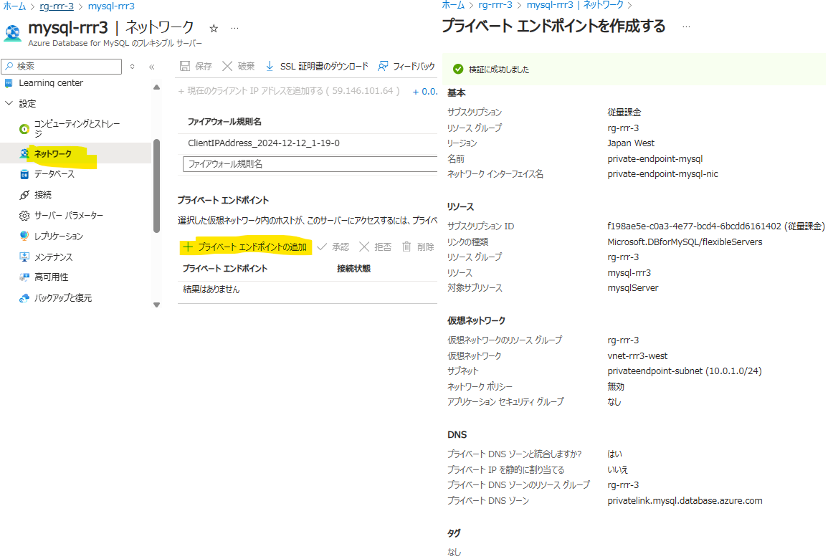This screenshot has width=828, height=559.
Task: Click the レプリケーション globe icon
Action: click(24, 236)
